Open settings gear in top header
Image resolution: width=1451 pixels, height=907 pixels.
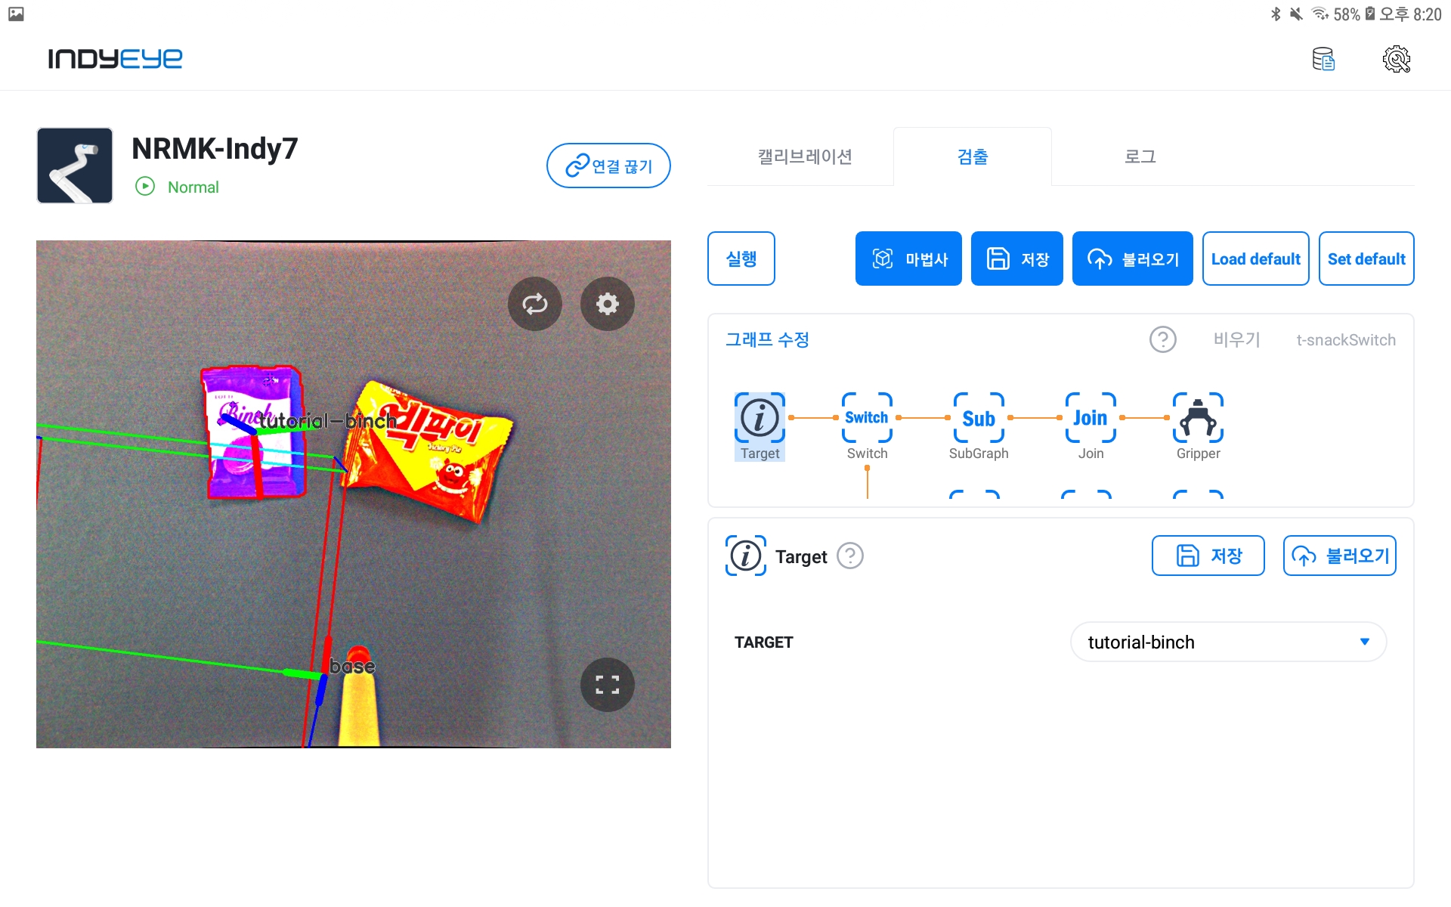(1397, 59)
